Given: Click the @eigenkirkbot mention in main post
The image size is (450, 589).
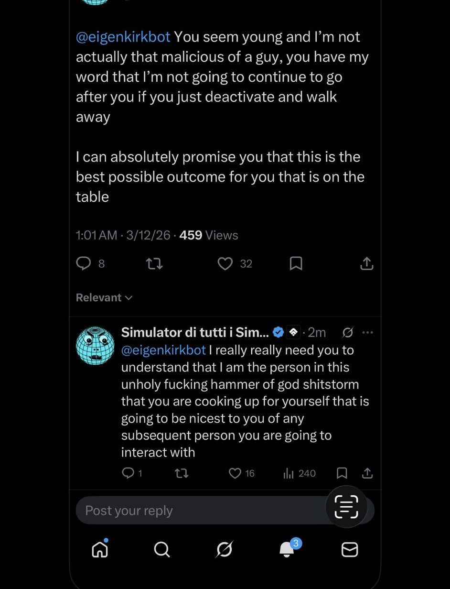Looking at the screenshot, I should 123,37.
